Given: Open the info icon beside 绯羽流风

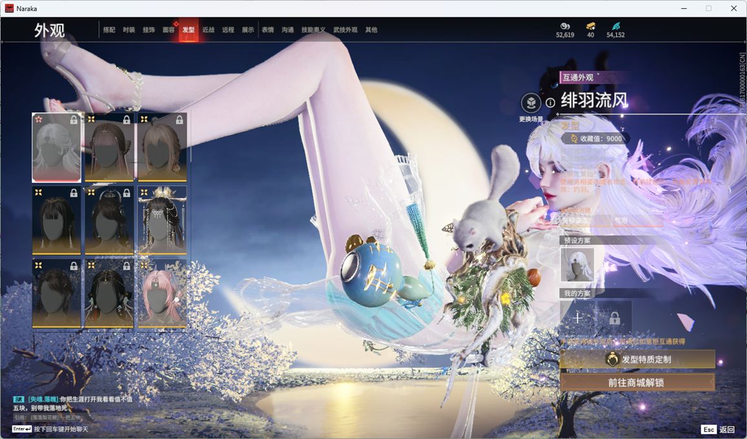Looking at the screenshot, I should coord(550,103).
